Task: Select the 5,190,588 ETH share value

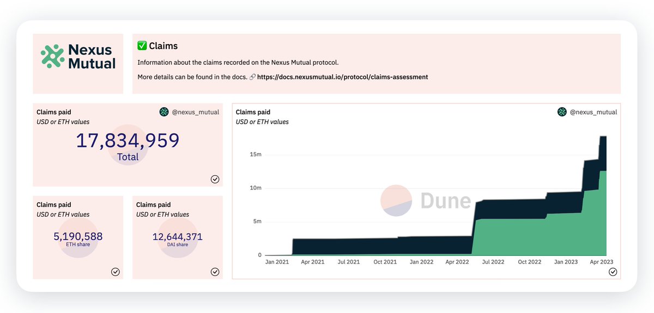Action: coord(78,236)
